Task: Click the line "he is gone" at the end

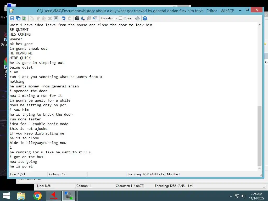Action: pyautogui.click(x=21, y=166)
